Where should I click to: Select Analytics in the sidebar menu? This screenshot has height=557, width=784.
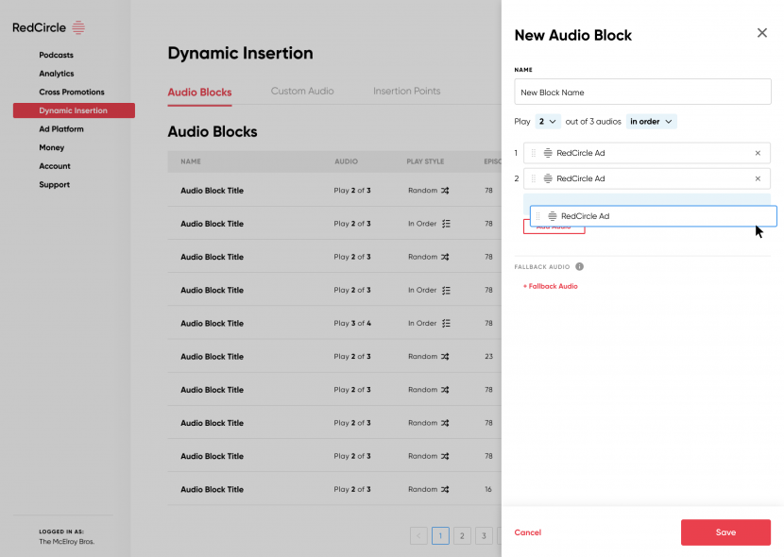pos(56,73)
